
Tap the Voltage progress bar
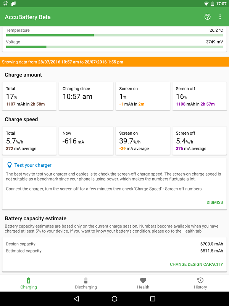point(114,47)
